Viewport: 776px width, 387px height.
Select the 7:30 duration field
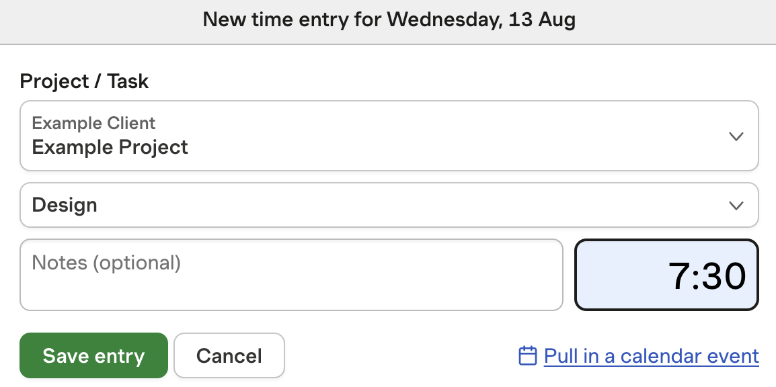tap(666, 275)
